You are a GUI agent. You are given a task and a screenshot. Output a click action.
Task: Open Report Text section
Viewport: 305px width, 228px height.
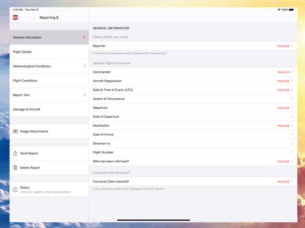click(x=49, y=95)
